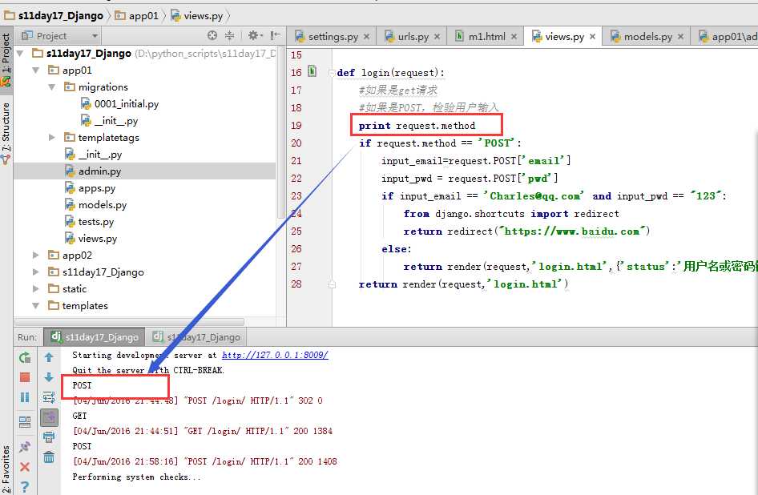Expand the static folder

(36, 288)
